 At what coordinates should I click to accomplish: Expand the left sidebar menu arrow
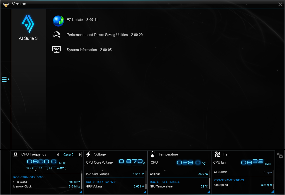pos(5,80)
